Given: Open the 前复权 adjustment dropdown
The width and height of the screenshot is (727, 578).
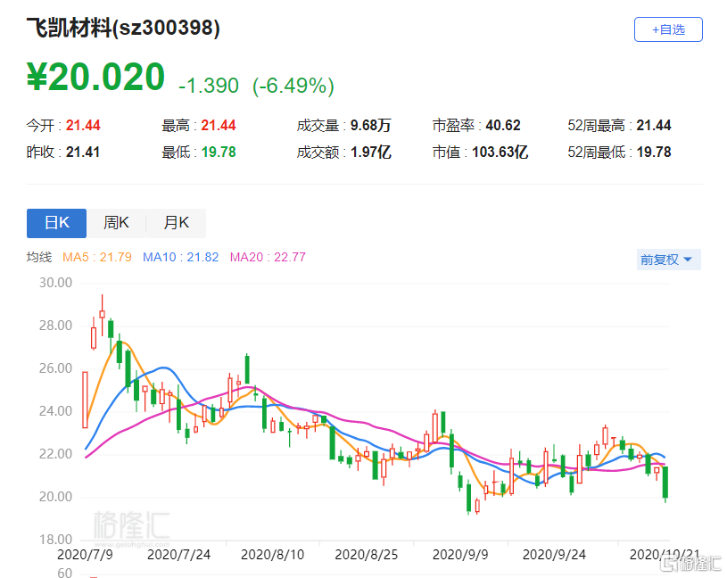Looking at the screenshot, I should (x=668, y=260).
